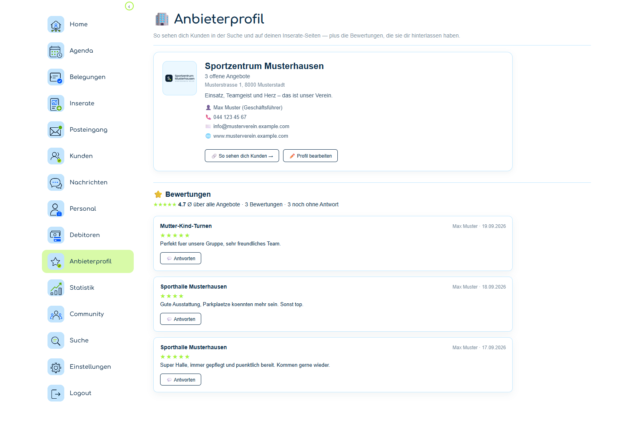
Task: Open the website www.musterverein.example.com
Action: click(251, 136)
